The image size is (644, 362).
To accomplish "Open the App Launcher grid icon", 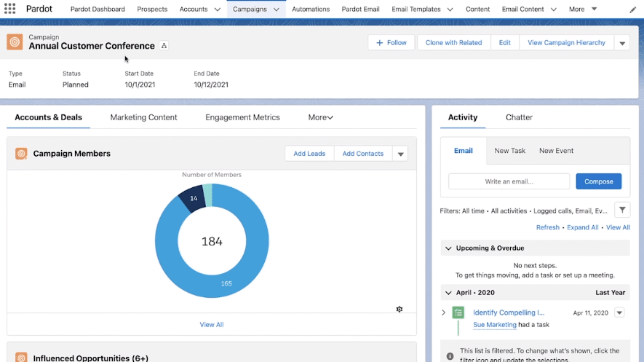I will click(x=10, y=9).
